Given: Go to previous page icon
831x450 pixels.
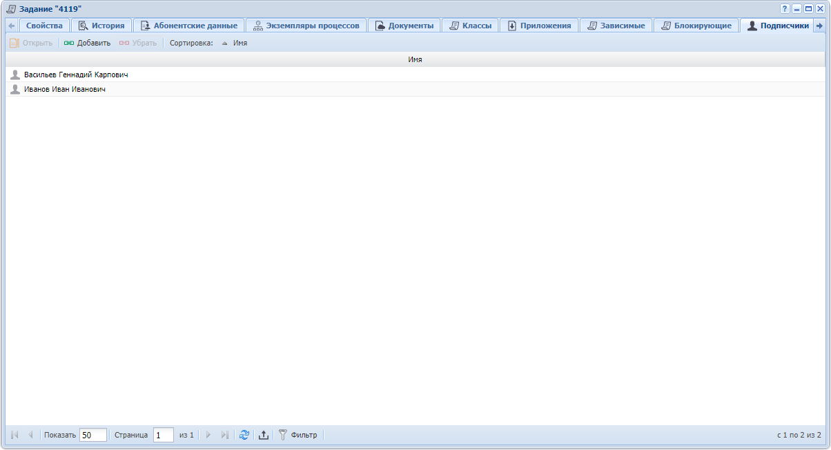Looking at the screenshot, I should point(30,435).
